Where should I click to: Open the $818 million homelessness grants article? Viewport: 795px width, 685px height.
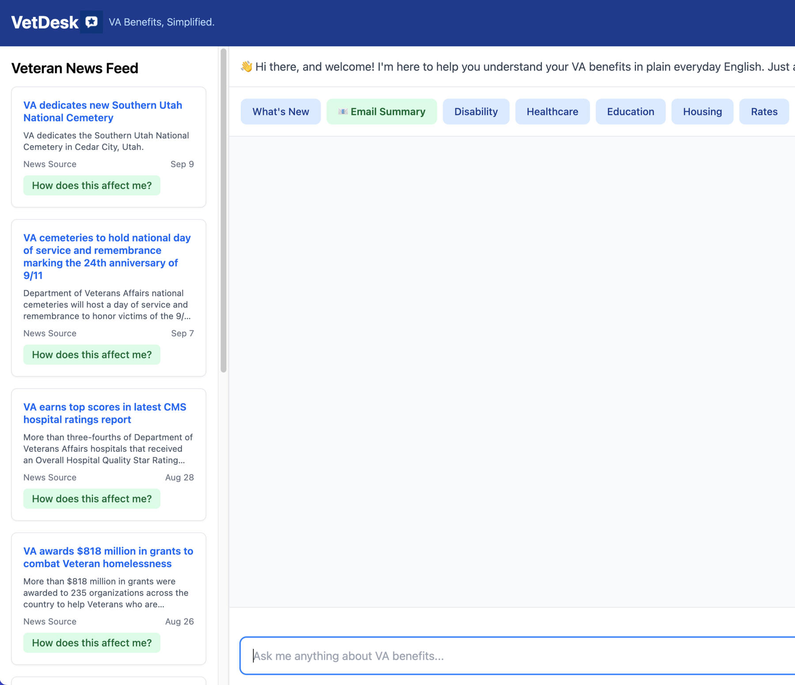[x=108, y=557]
